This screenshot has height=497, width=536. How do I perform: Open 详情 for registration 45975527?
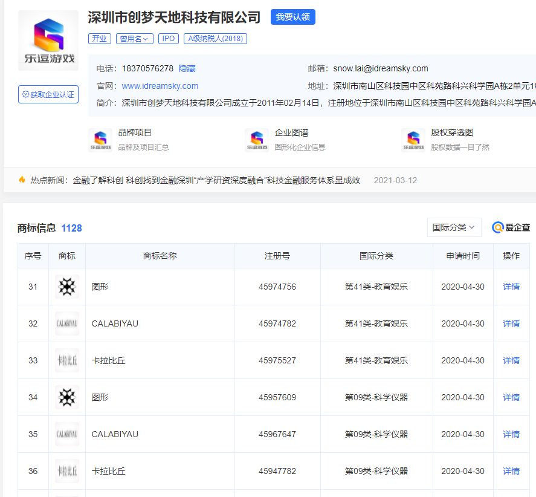[x=511, y=360]
